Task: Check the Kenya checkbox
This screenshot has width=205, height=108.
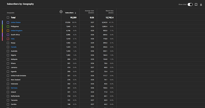Action: (8, 43)
